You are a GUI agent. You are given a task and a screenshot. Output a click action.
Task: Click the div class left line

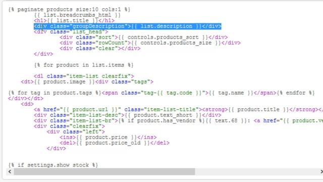point(76,132)
